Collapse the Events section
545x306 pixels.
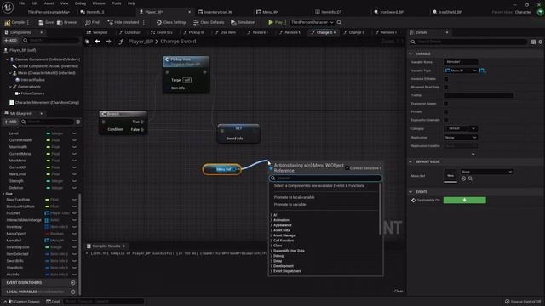(x=410, y=192)
